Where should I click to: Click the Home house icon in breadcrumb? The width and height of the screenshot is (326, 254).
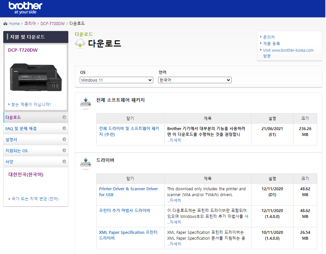click(x=5, y=23)
